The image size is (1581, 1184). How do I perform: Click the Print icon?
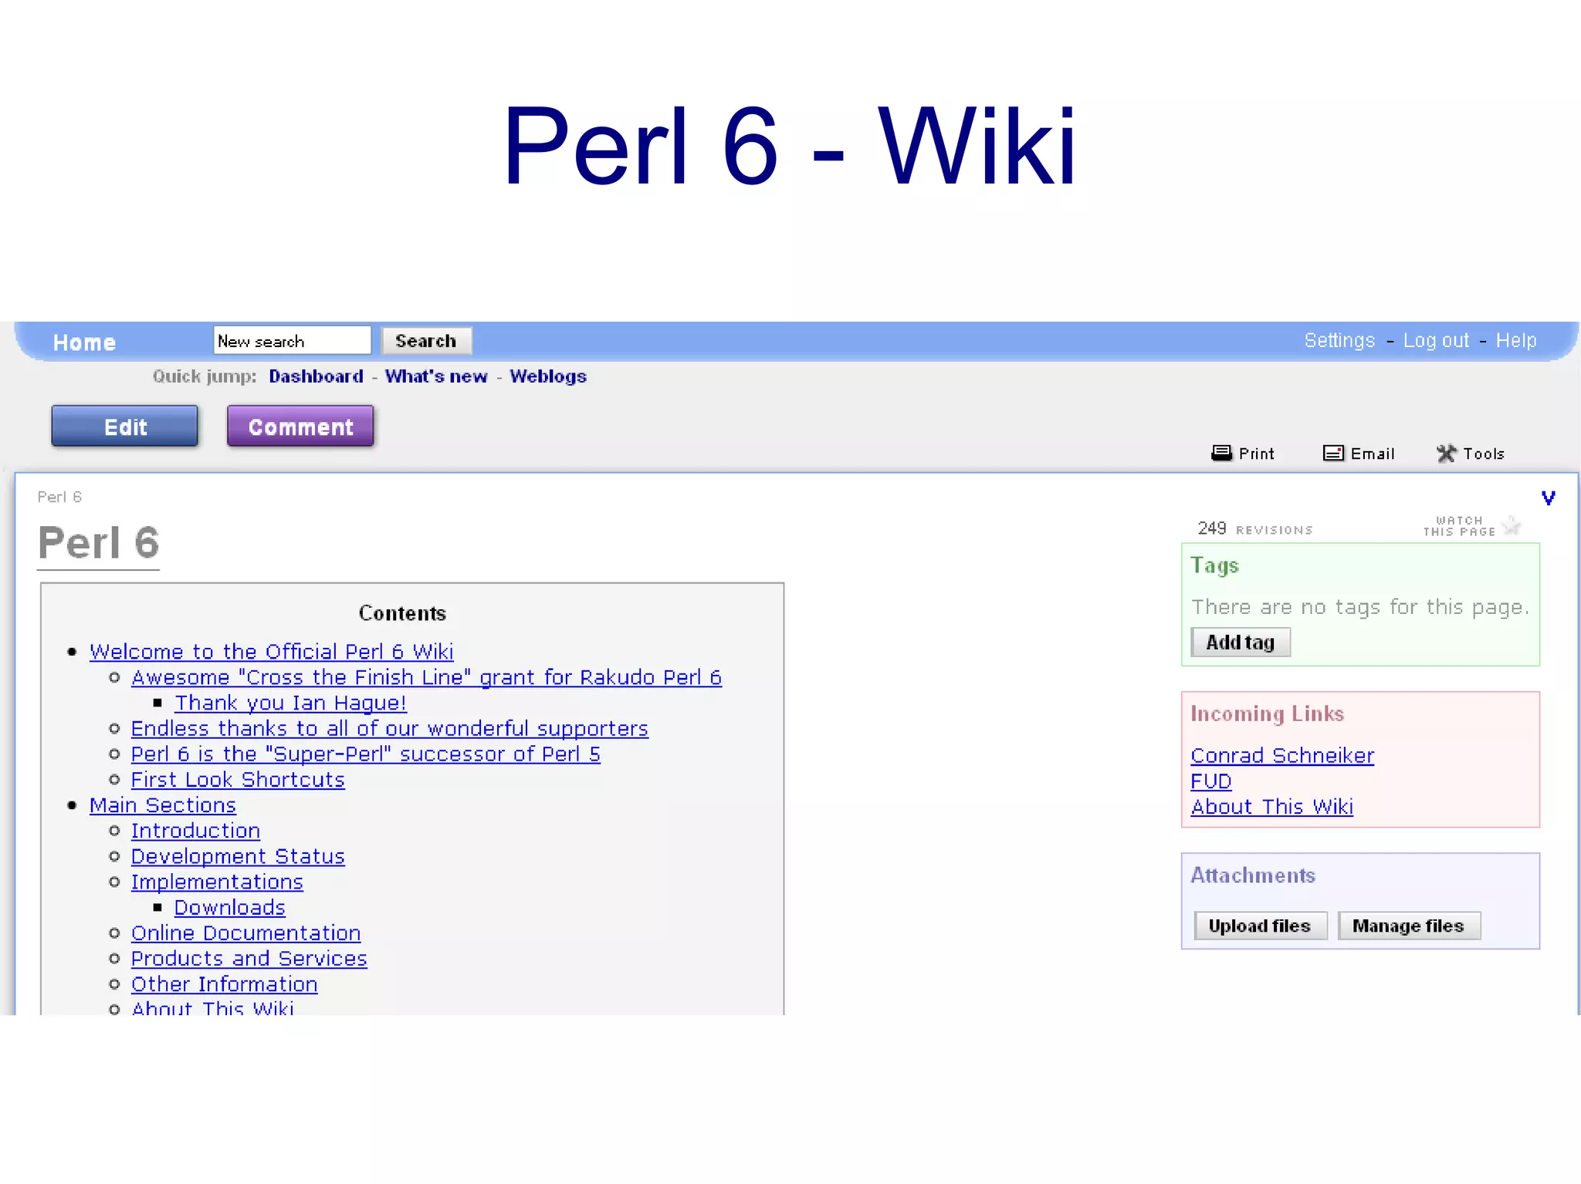(1221, 453)
